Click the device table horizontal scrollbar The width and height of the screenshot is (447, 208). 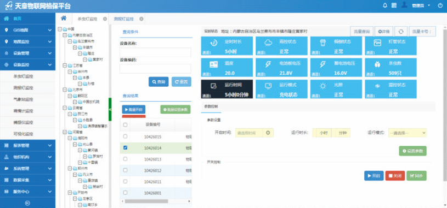click(x=146, y=201)
